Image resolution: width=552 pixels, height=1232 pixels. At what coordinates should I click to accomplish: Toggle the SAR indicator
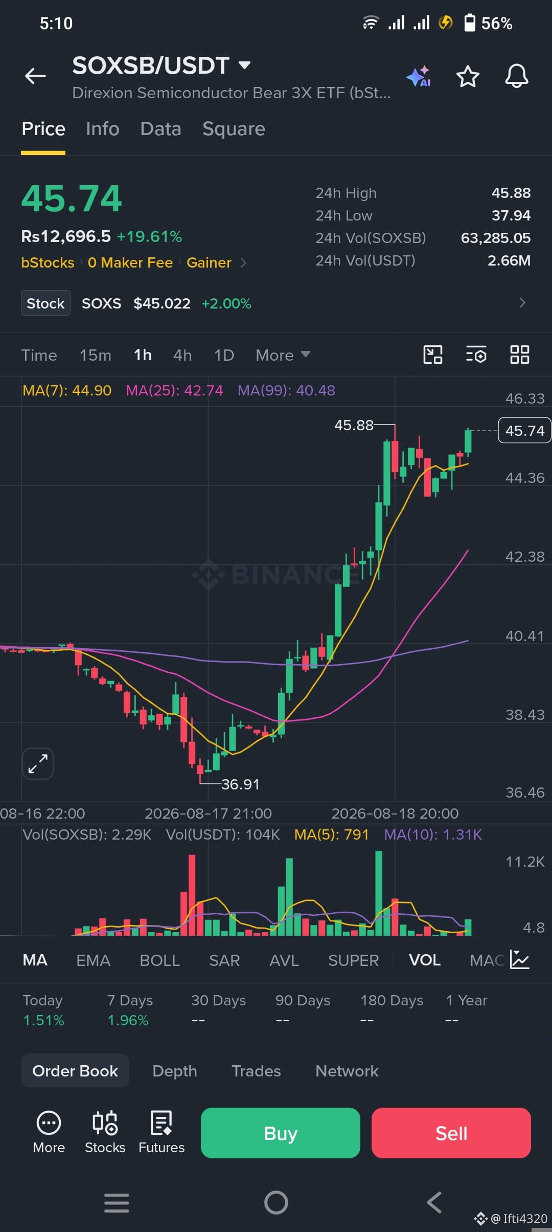[x=224, y=960]
